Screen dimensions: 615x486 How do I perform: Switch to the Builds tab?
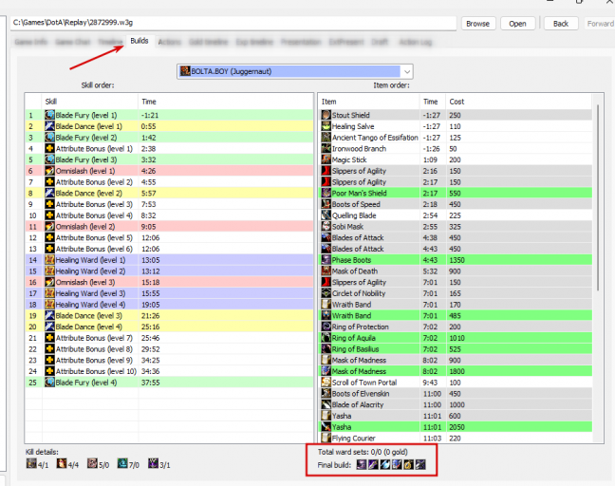pyautogui.click(x=140, y=41)
